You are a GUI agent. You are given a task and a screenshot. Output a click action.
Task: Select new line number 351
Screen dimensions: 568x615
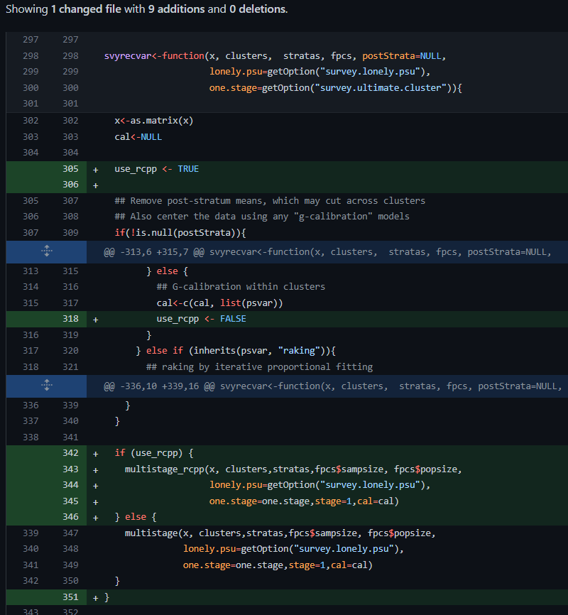(70, 597)
